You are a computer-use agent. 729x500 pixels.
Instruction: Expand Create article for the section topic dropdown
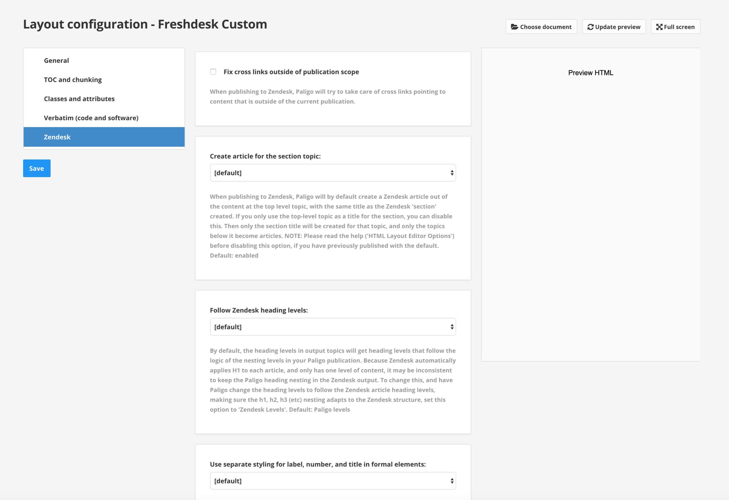(x=333, y=172)
